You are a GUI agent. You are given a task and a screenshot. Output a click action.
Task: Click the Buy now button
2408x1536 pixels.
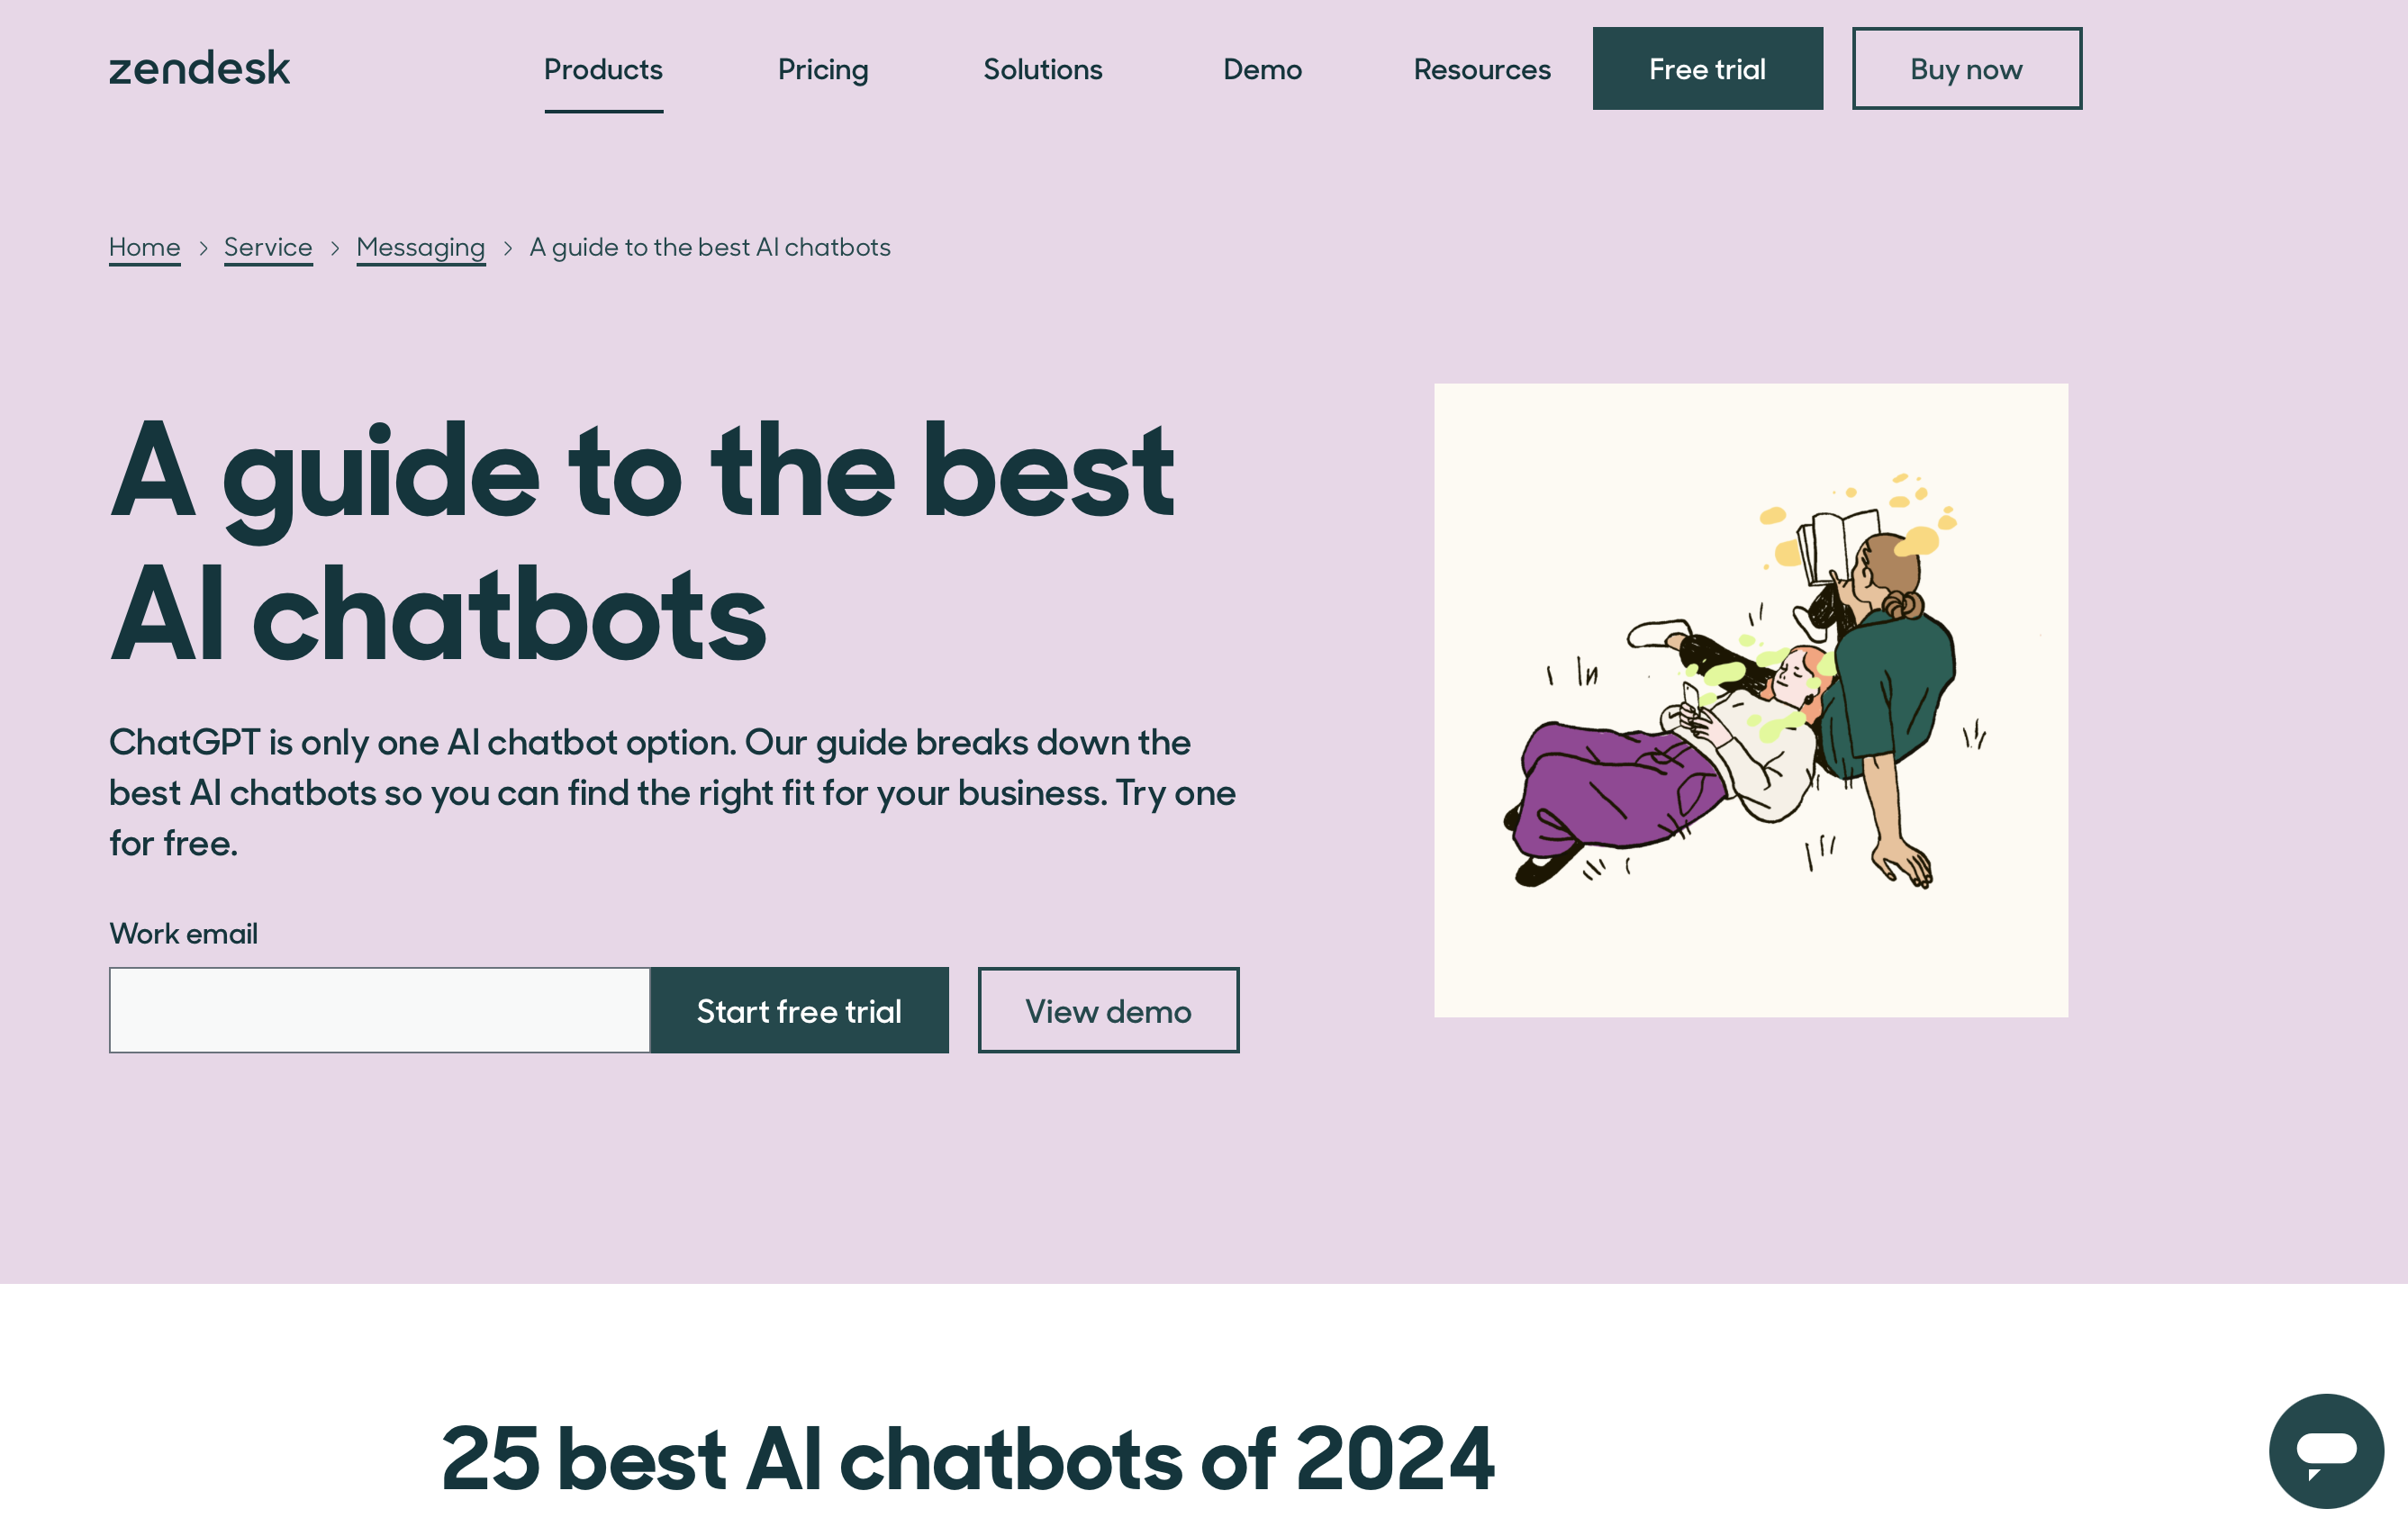[x=1966, y=68]
